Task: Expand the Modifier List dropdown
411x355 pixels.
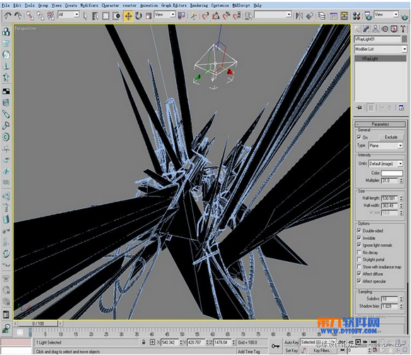Action: pyautogui.click(x=380, y=49)
